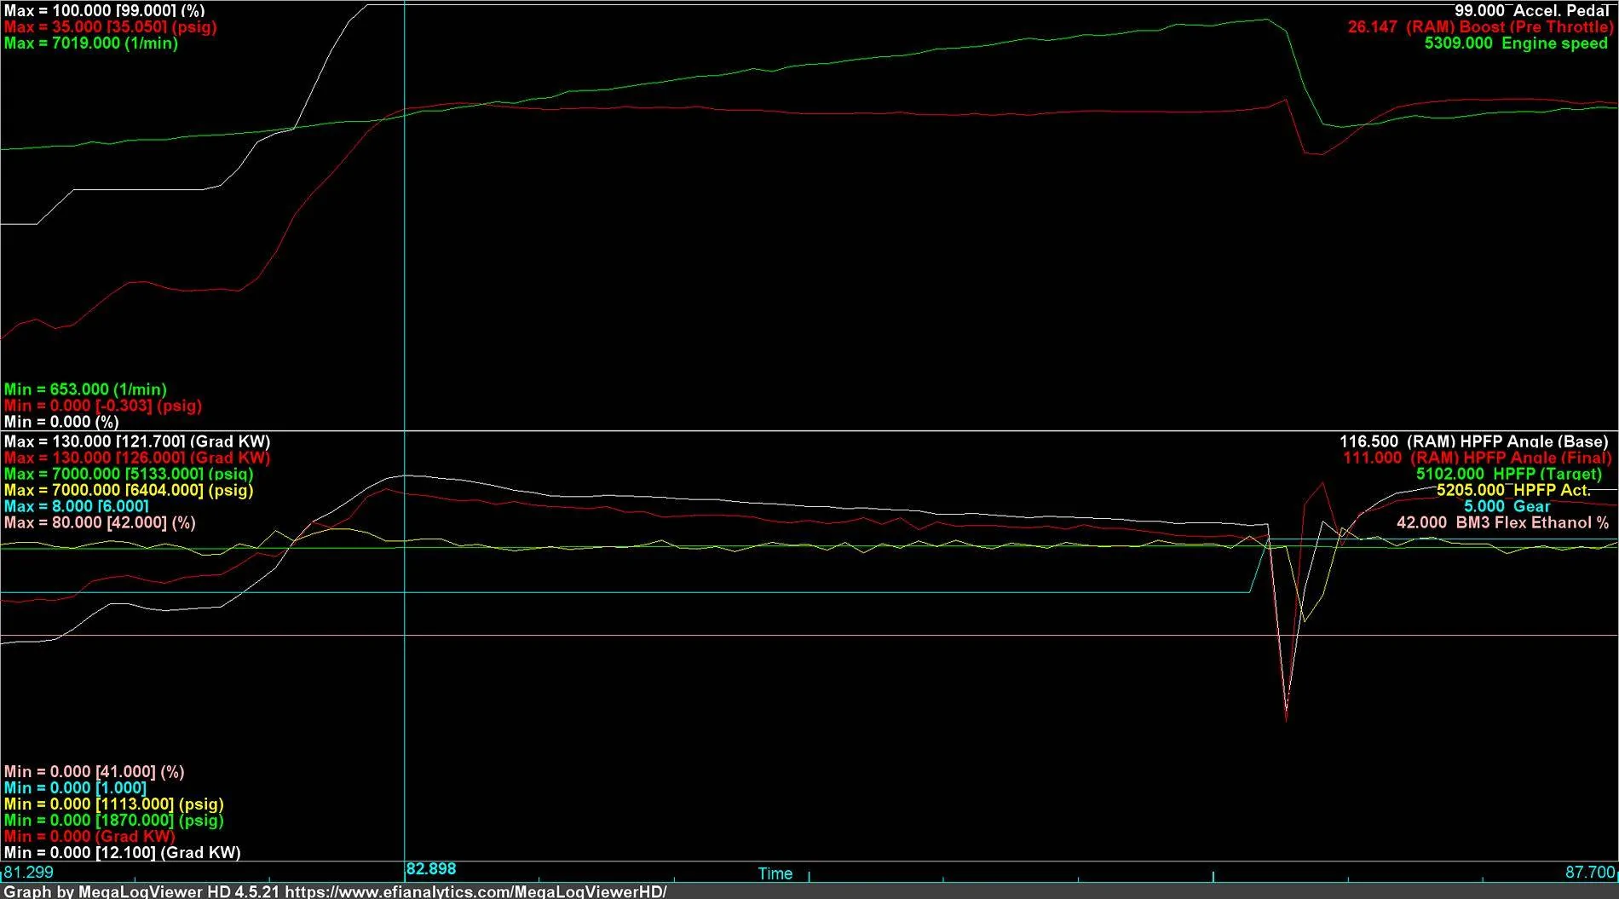Click the Max = 35.000 [35.050] (psig) text
Image resolution: width=1619 pixels, height=899 pixels.
pyautogui.click(x=110, y=27)
